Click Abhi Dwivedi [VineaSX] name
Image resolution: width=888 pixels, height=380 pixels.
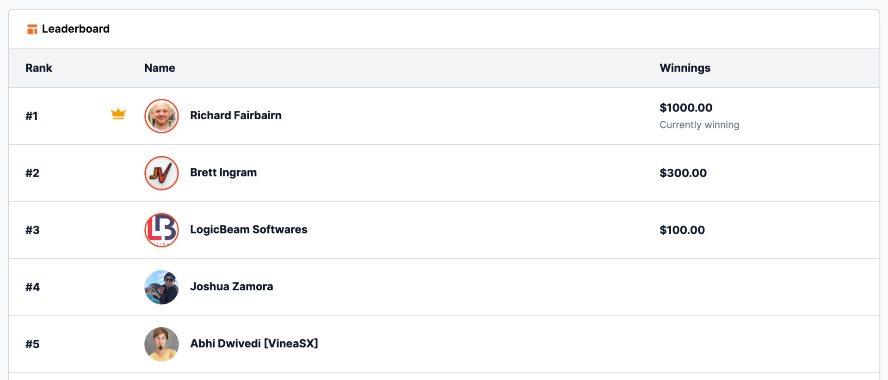pos(254,343)
